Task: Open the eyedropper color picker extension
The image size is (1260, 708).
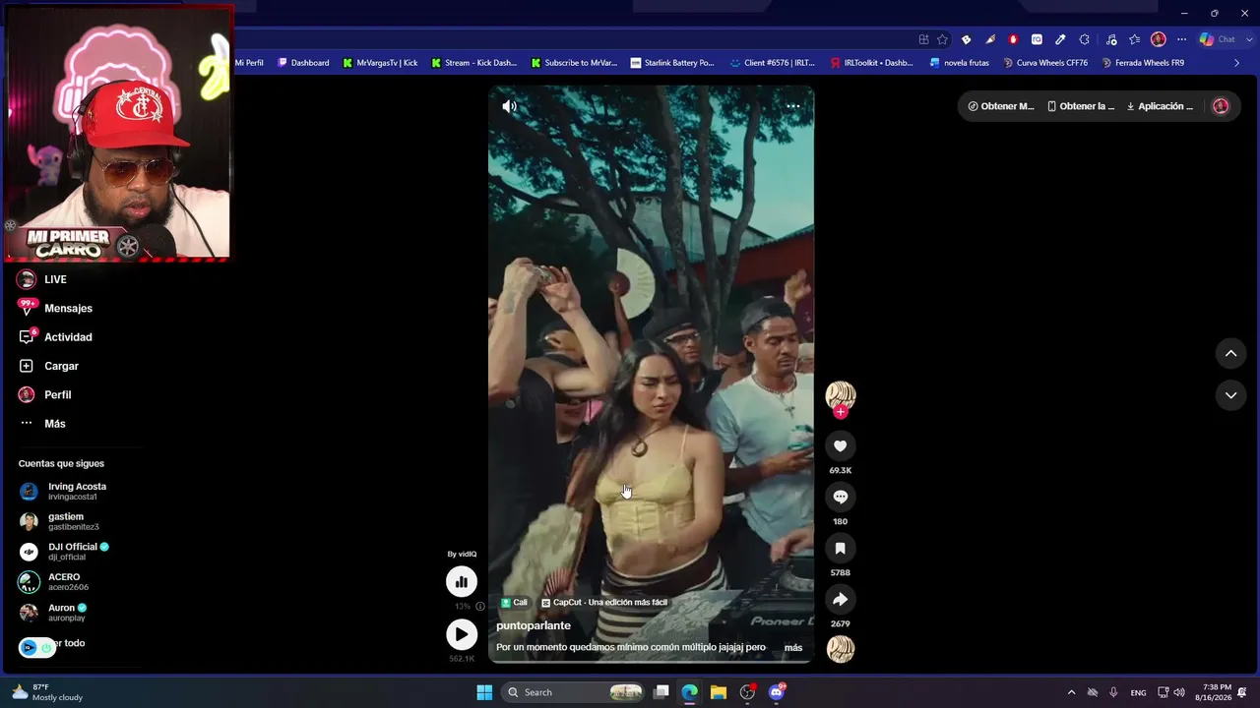Action: (x=1060, y=39)
